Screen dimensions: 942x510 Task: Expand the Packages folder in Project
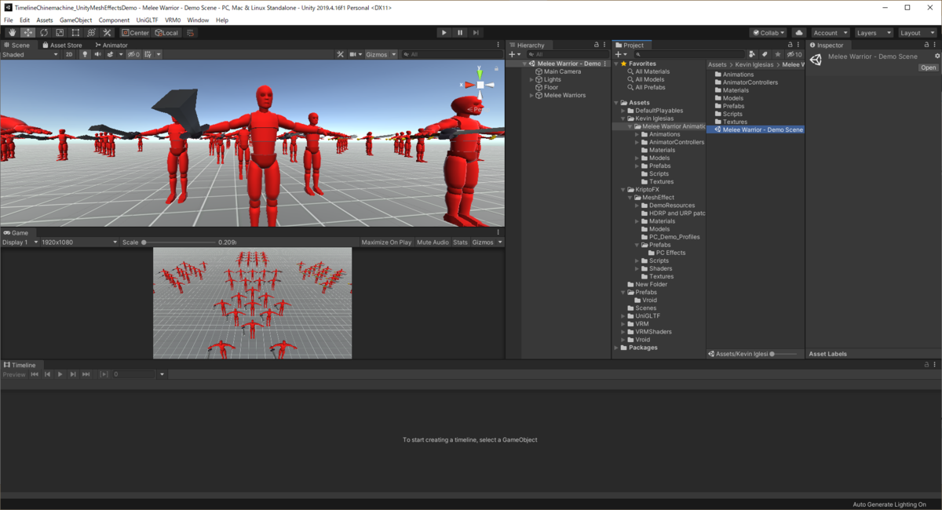click(616, 348)
